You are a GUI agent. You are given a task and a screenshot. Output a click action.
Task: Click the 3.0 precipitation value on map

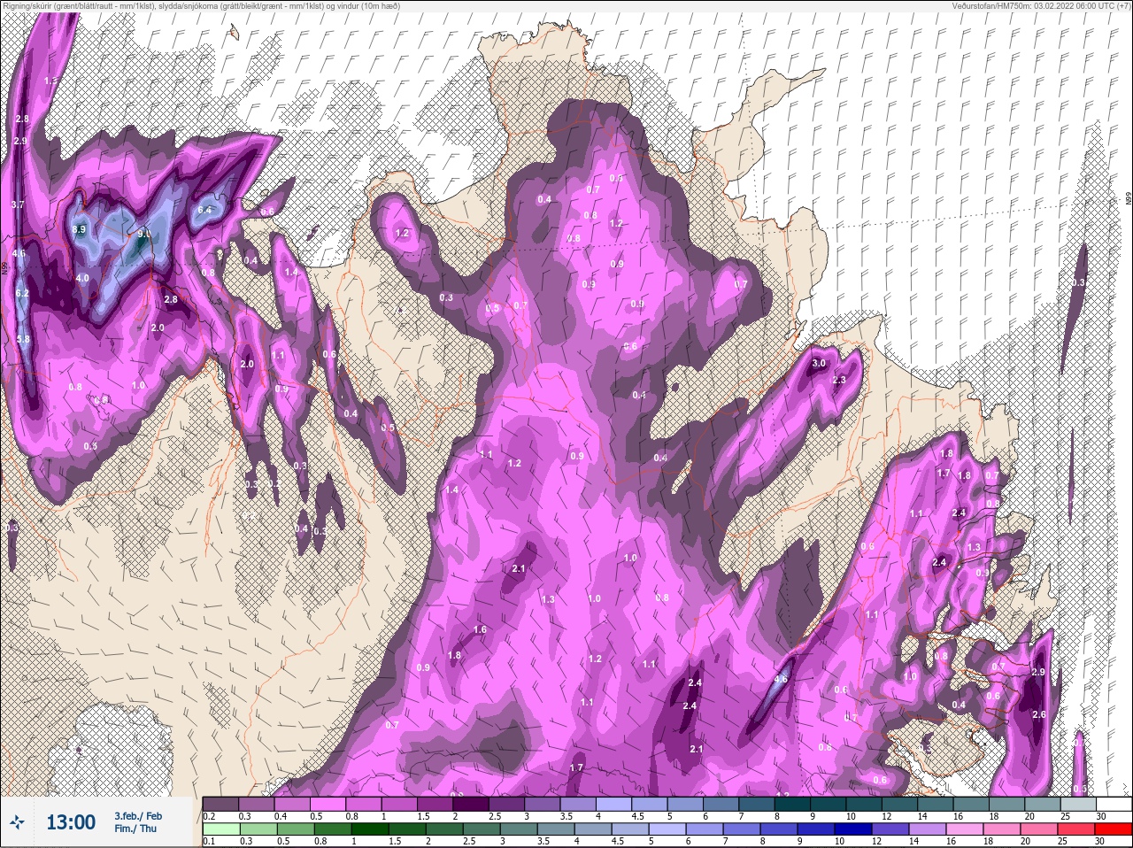(x=819, y=363)
